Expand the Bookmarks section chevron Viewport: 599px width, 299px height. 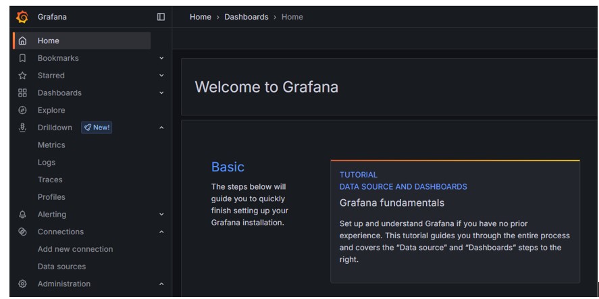click(161, 59)
